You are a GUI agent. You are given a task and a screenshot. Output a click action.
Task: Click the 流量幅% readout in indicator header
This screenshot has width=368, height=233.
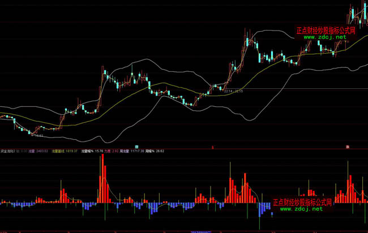point(92,151)
